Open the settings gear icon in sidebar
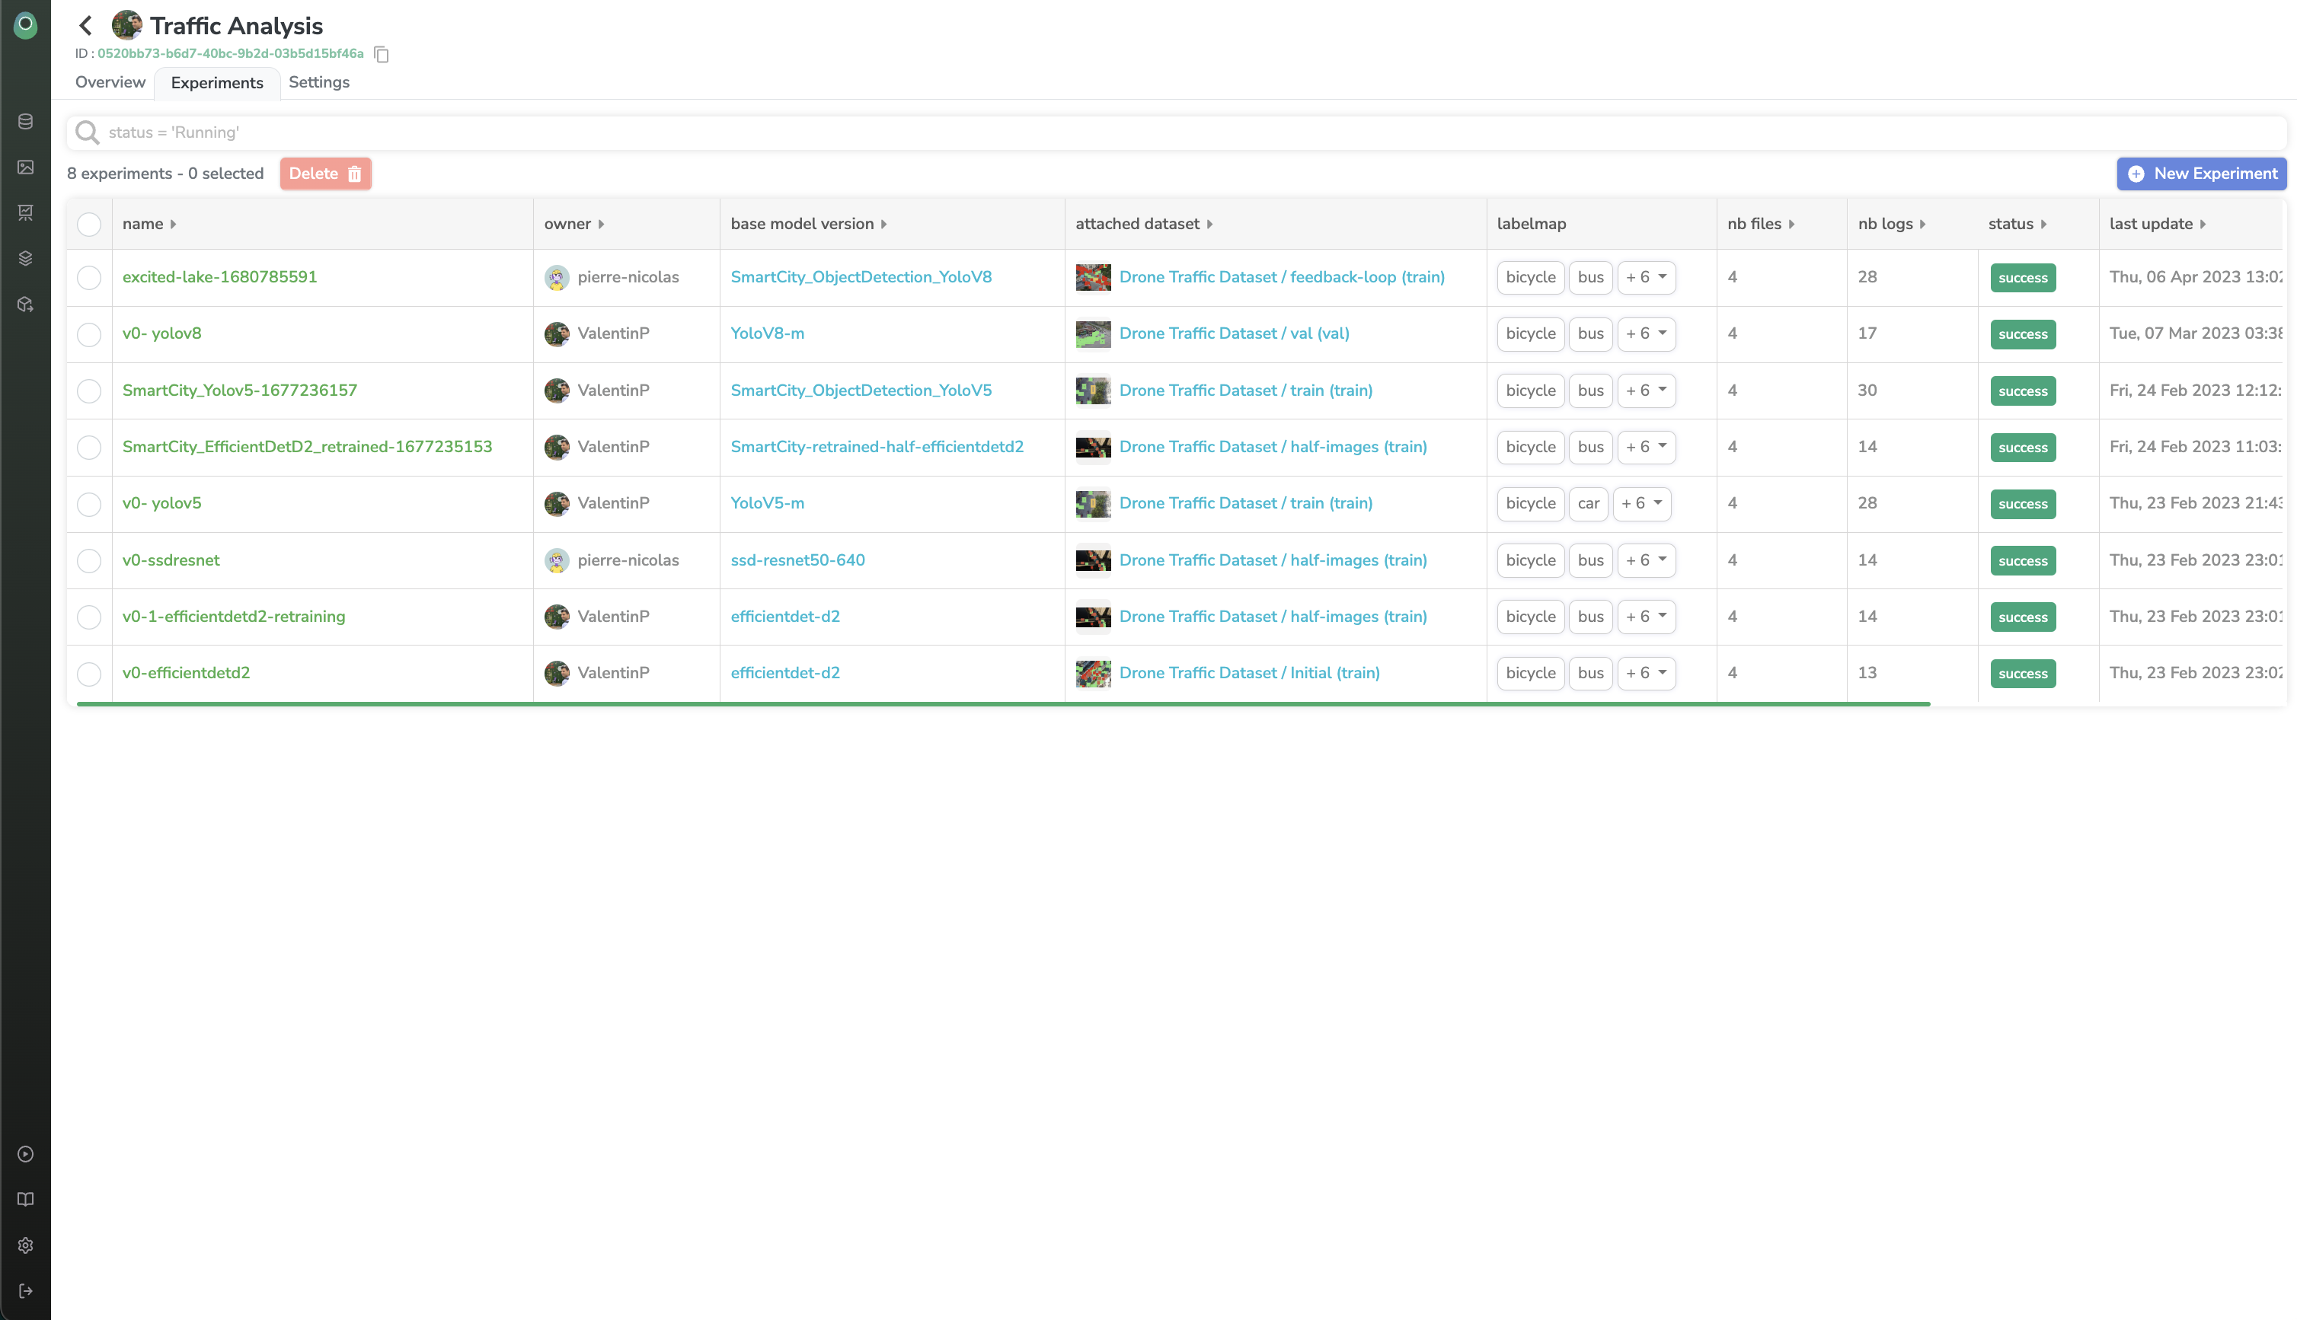Image resolution: width=2297 pixels, height=1320 pixels. (x=25, y=1245)
